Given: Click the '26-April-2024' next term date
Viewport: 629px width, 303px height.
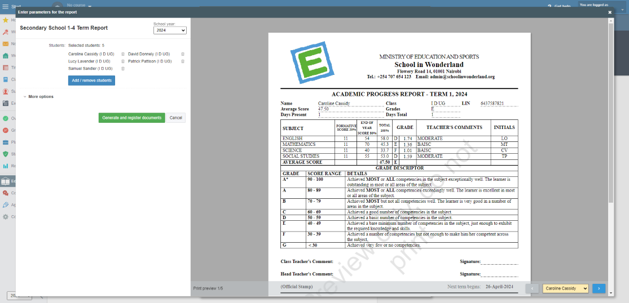Looking at the screenshot, I should (499, 287).
